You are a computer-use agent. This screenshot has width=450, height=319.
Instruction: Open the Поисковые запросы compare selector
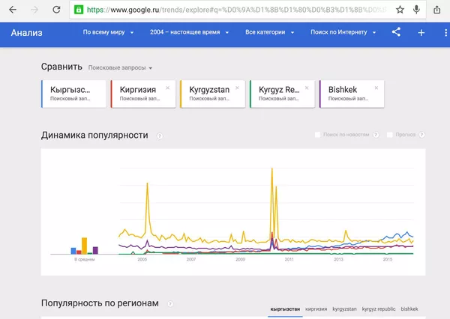[119, 67]
